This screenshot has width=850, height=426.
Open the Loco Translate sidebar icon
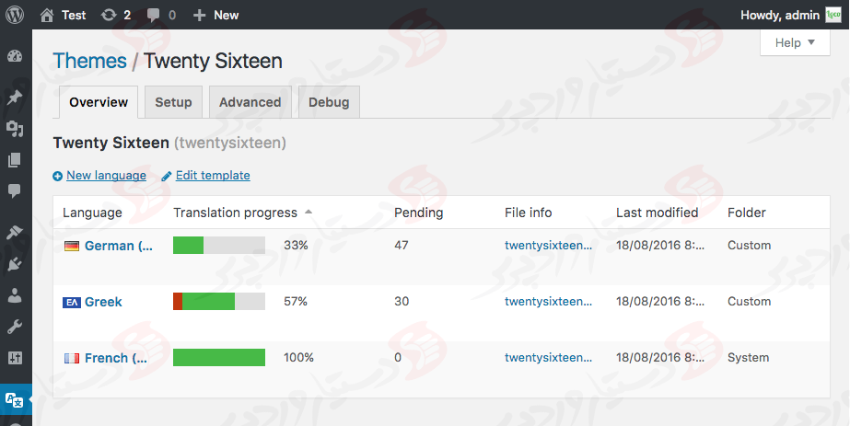[15, 399]
